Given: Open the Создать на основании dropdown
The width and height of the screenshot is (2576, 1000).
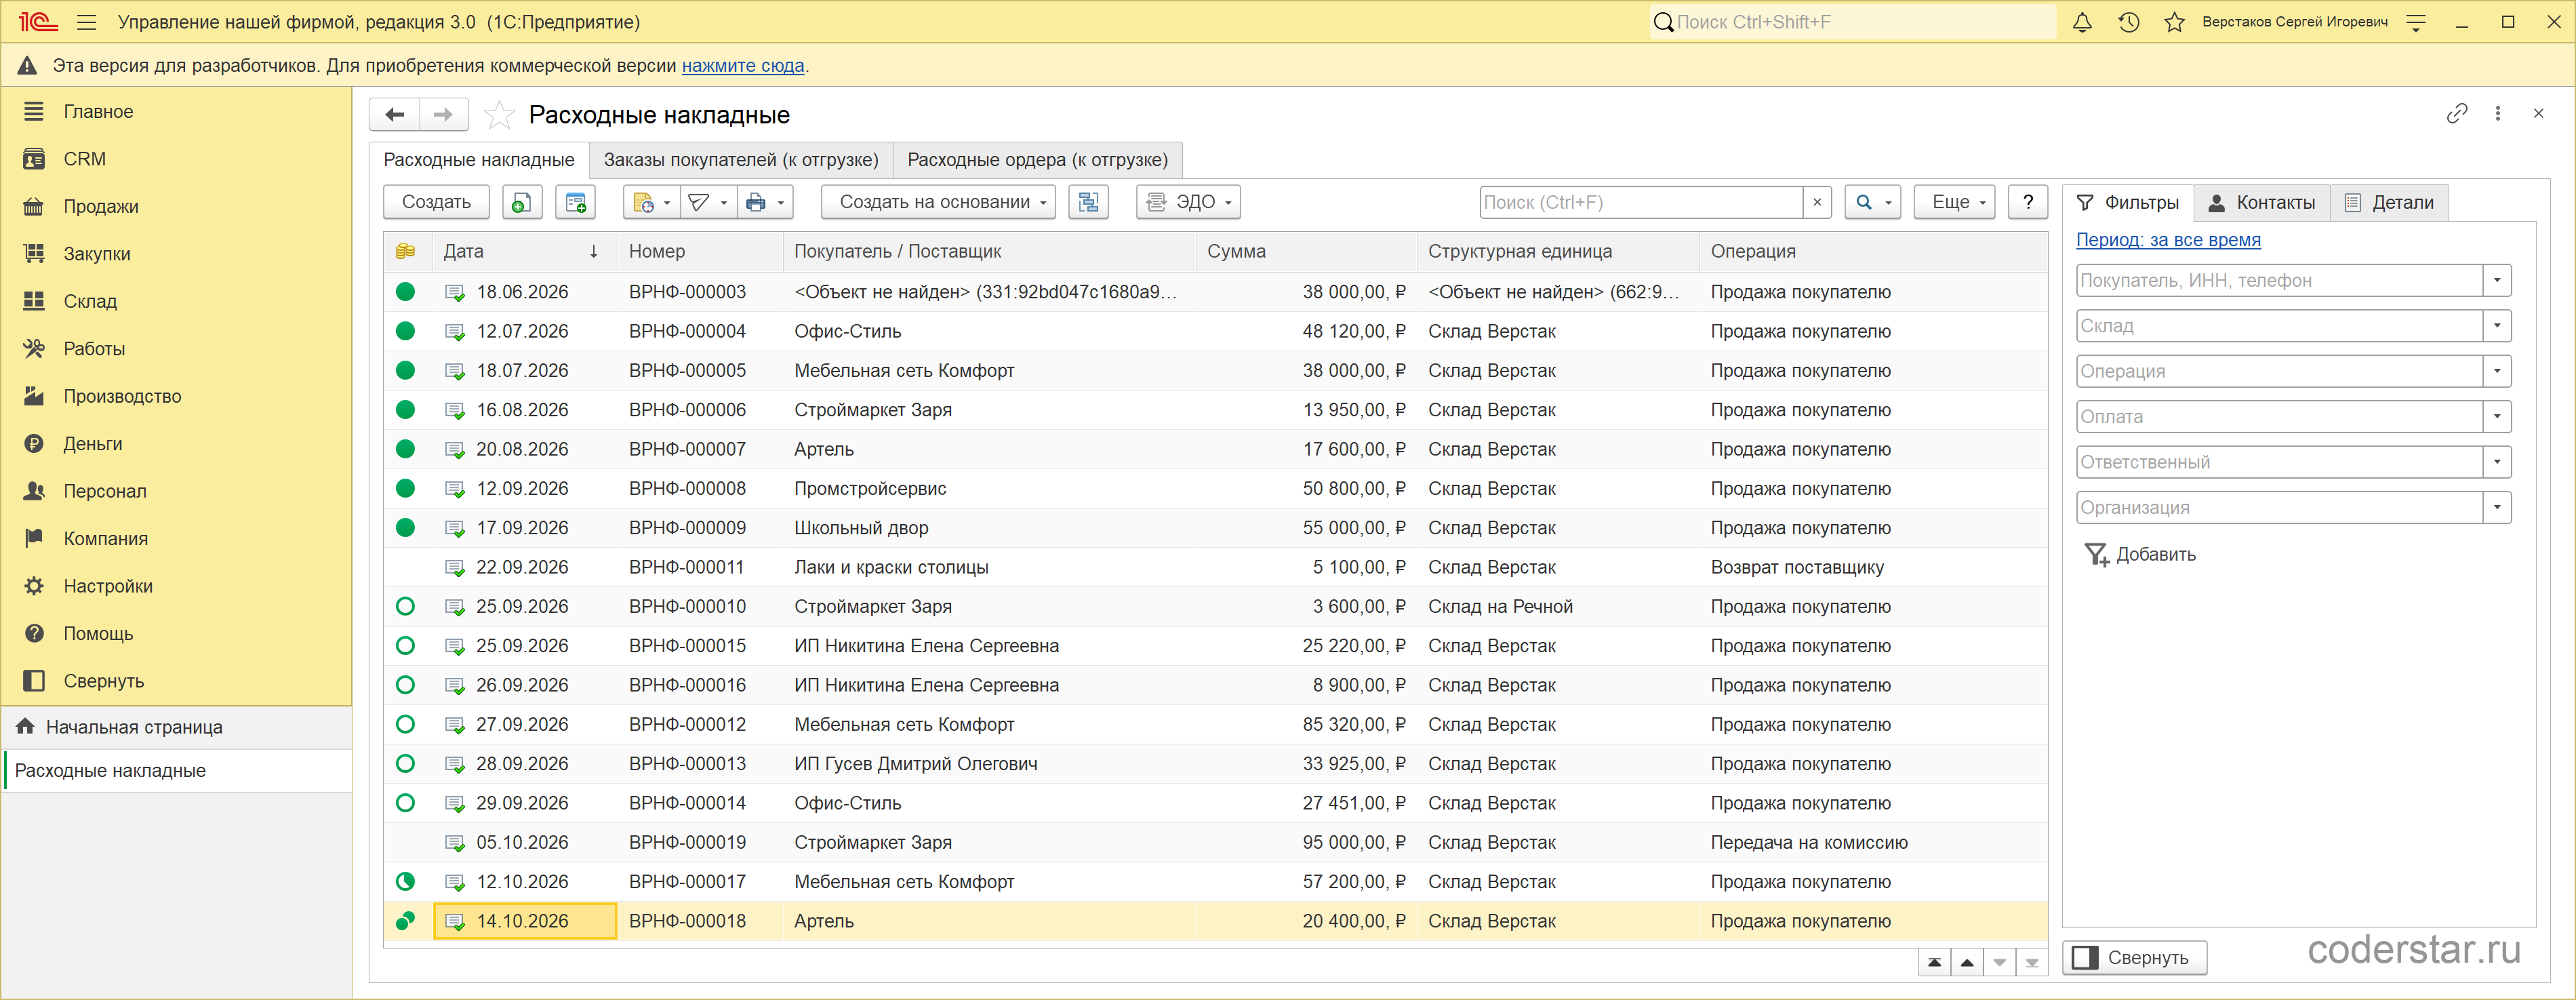Looking at the screenshot, I should coord(938,202).
